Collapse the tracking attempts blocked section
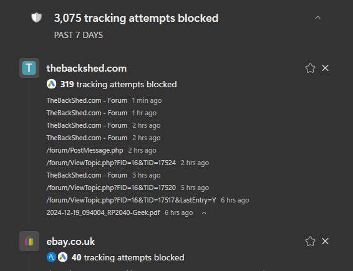This screenshot has width=353, height=271. coord(317,17)
